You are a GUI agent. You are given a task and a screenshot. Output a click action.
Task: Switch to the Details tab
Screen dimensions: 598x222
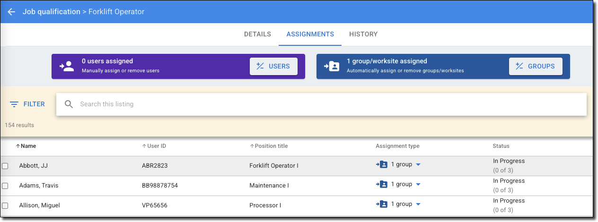(257, 34)
